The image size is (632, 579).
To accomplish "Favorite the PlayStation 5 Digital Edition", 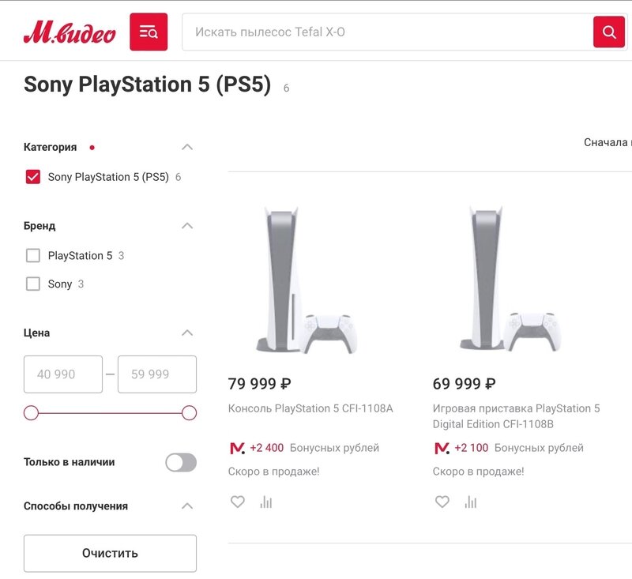I will (x=442, y=502).
